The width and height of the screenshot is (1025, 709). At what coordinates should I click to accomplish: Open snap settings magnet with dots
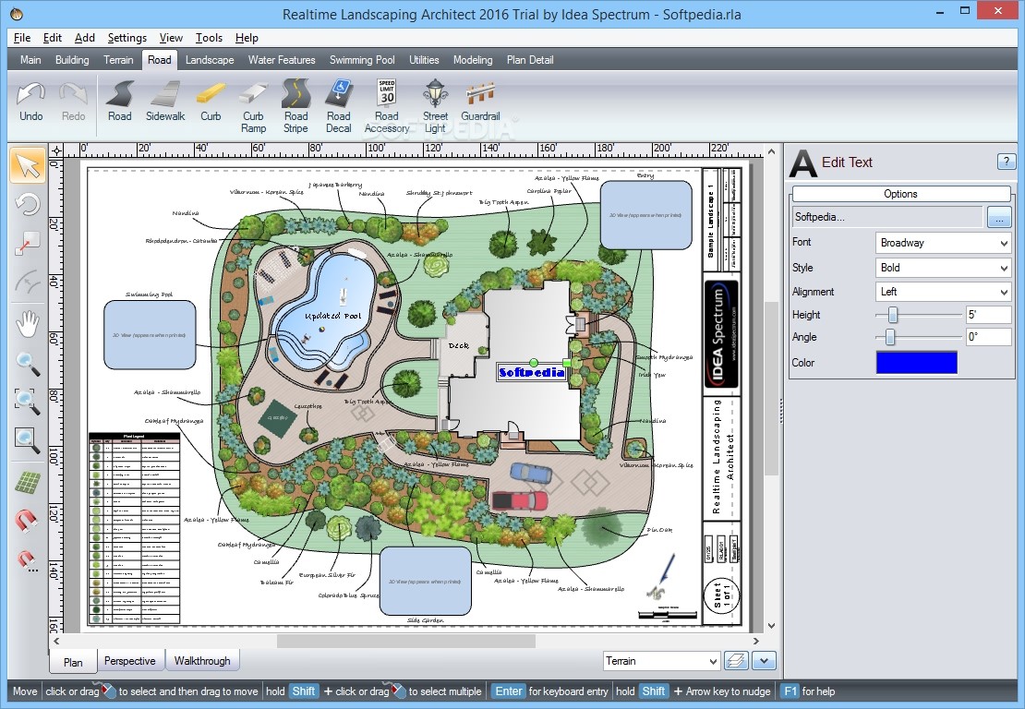28,560
